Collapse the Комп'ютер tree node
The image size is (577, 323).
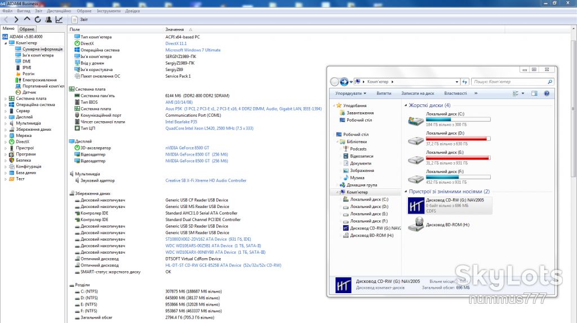[x=6, y=43]
